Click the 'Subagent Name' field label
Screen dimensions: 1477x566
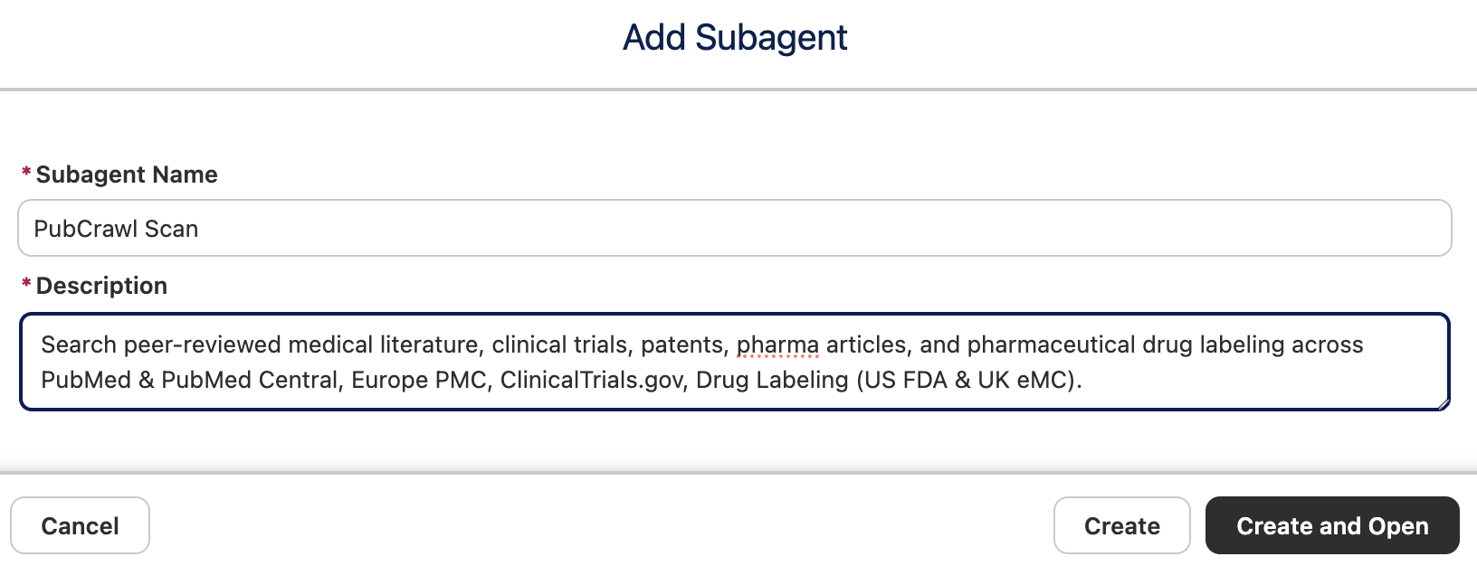tap(127, 175)
